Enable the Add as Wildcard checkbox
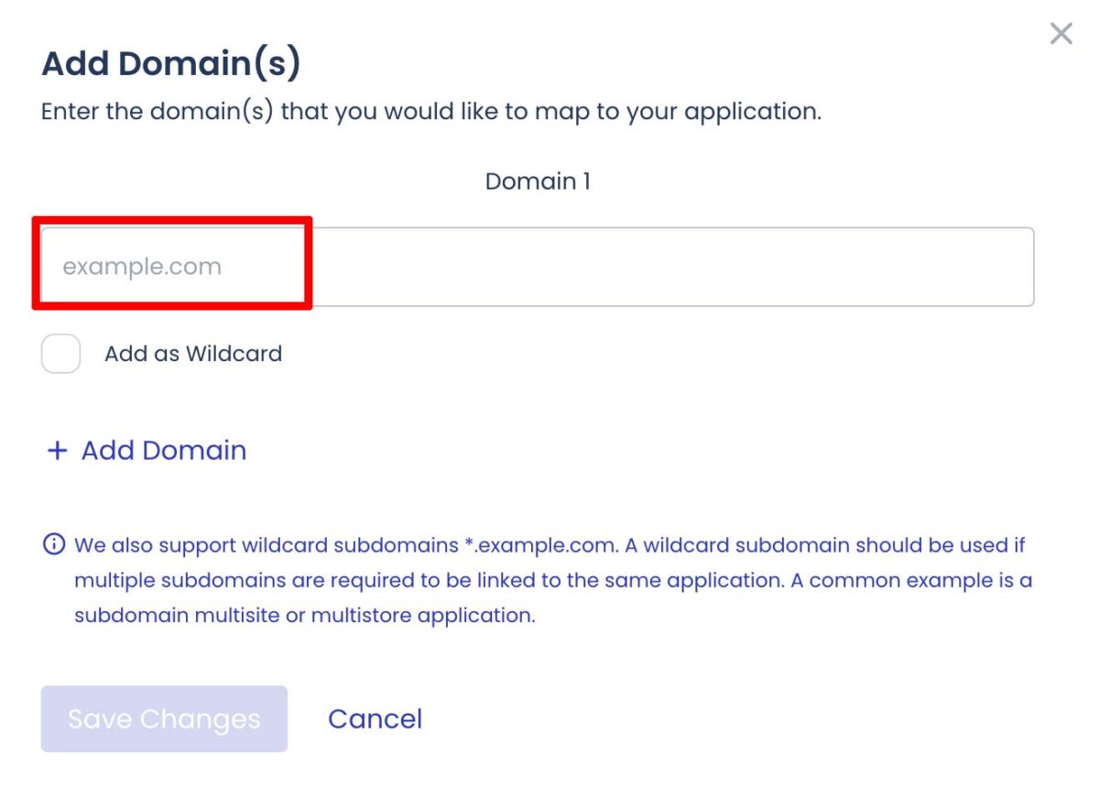The image size is (1099, 789). [x=60, y=354]
